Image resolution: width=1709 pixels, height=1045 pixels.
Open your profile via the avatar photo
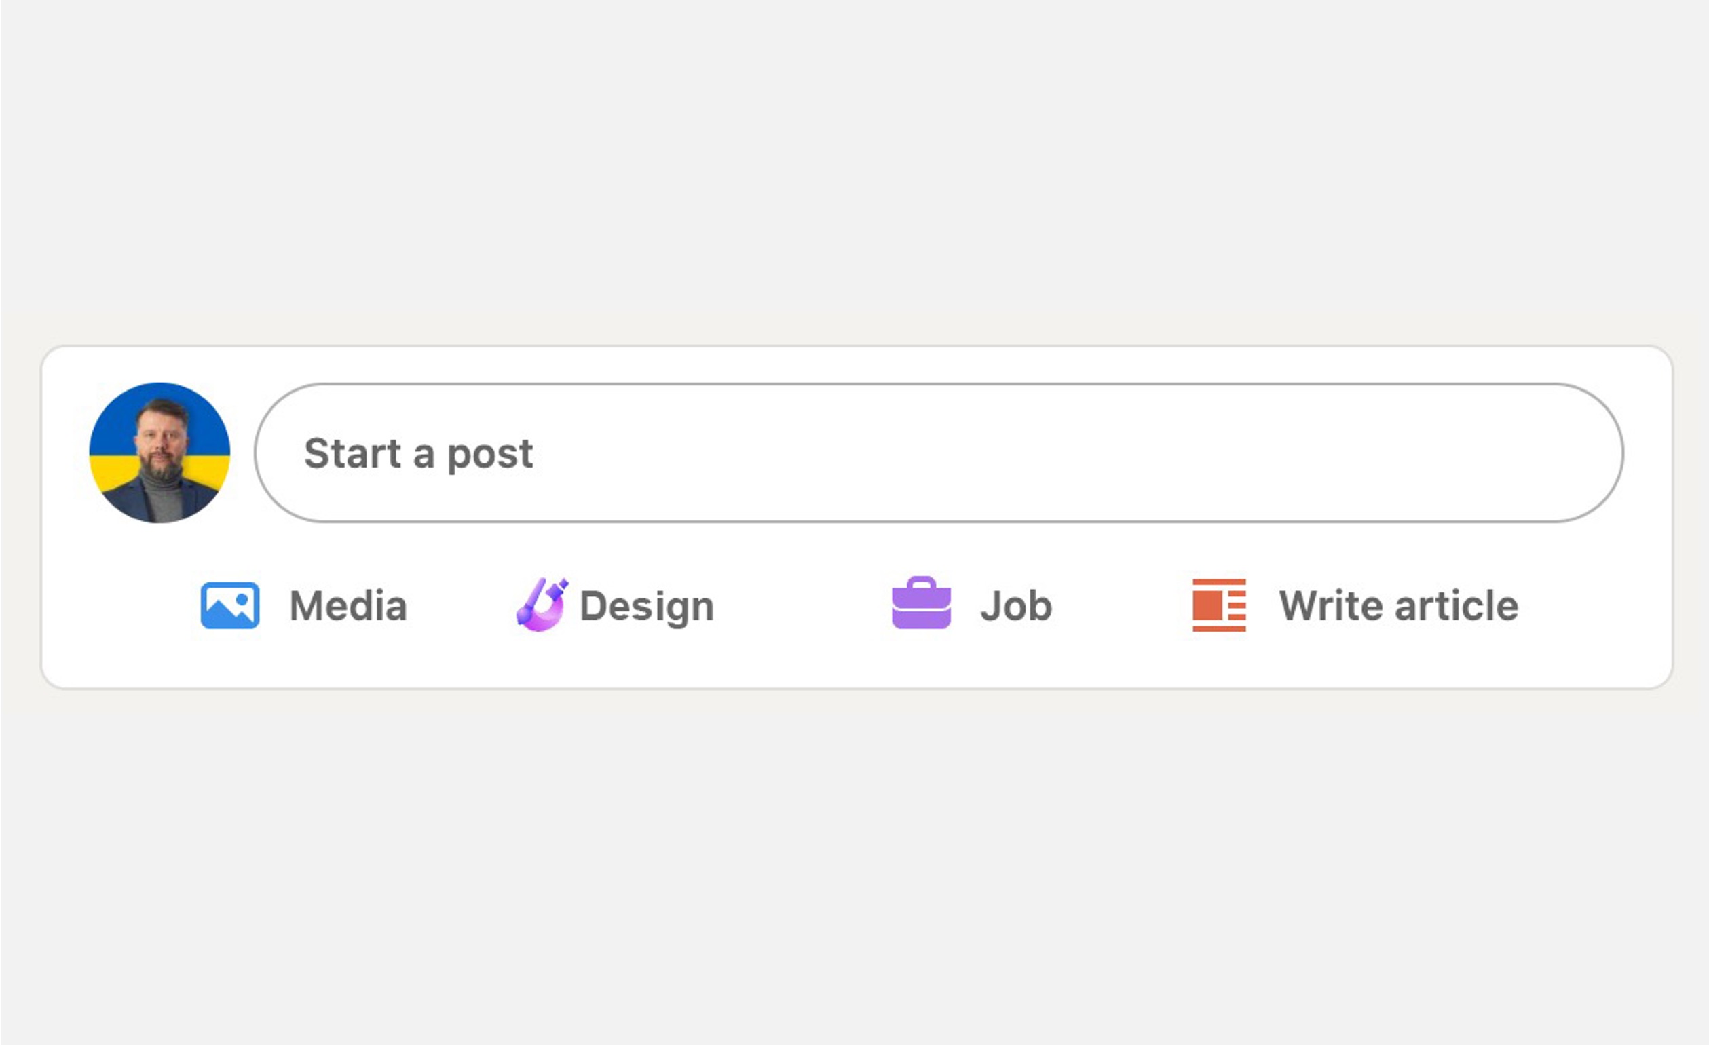tap(159, 452)
